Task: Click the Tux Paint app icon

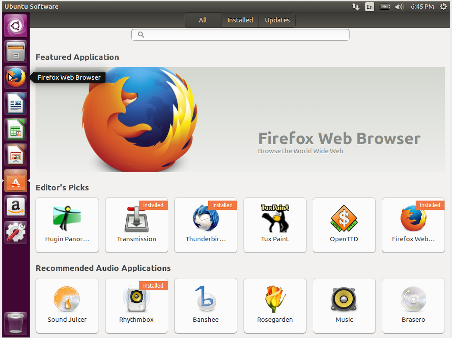Action: click(275, 218)
